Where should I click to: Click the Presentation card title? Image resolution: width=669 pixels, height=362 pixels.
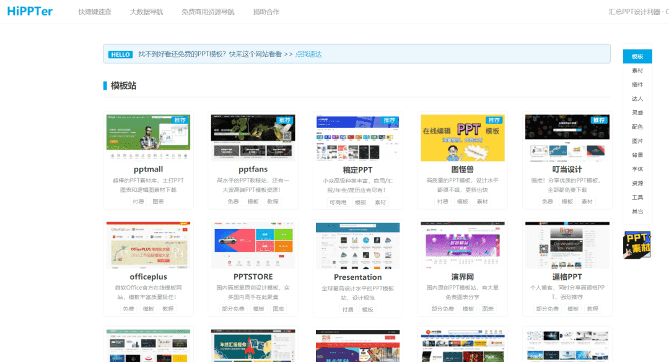coord(357,277)
